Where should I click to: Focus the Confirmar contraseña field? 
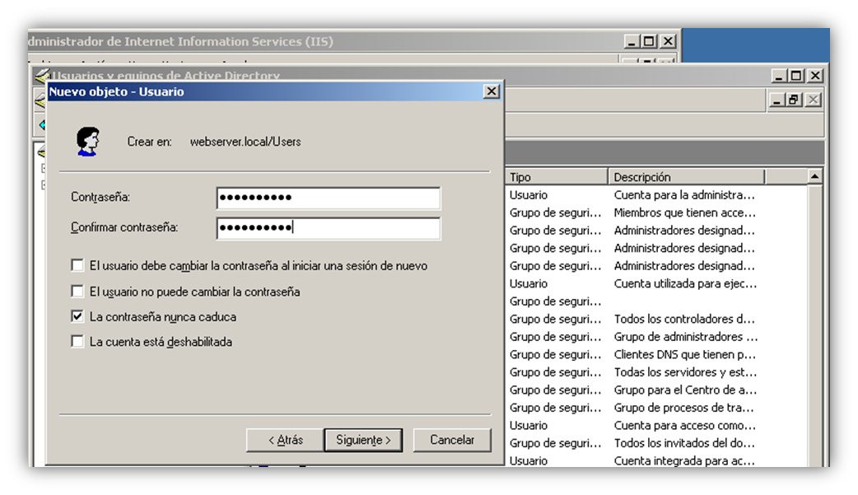tap(329, 228)
